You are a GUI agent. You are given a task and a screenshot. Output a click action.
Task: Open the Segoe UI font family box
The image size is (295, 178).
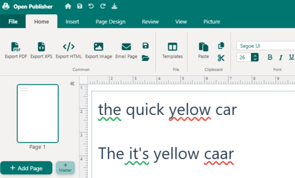point(266,46)
